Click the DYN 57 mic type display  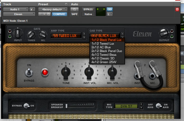pyautogui.click(x=126, y=106)
